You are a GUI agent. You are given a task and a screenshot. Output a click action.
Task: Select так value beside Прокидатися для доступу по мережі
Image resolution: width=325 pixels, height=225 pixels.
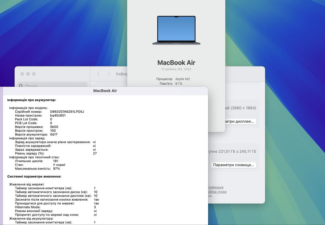click(x=97, y=204)
